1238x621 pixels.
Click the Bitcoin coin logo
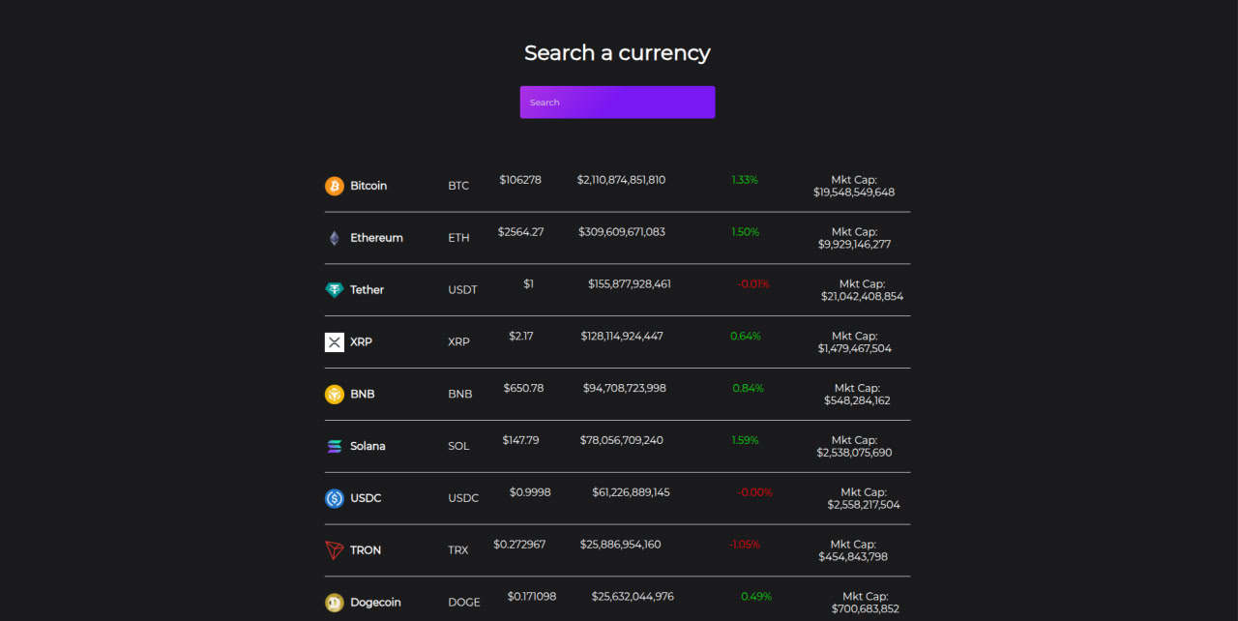tap(335, 186)
